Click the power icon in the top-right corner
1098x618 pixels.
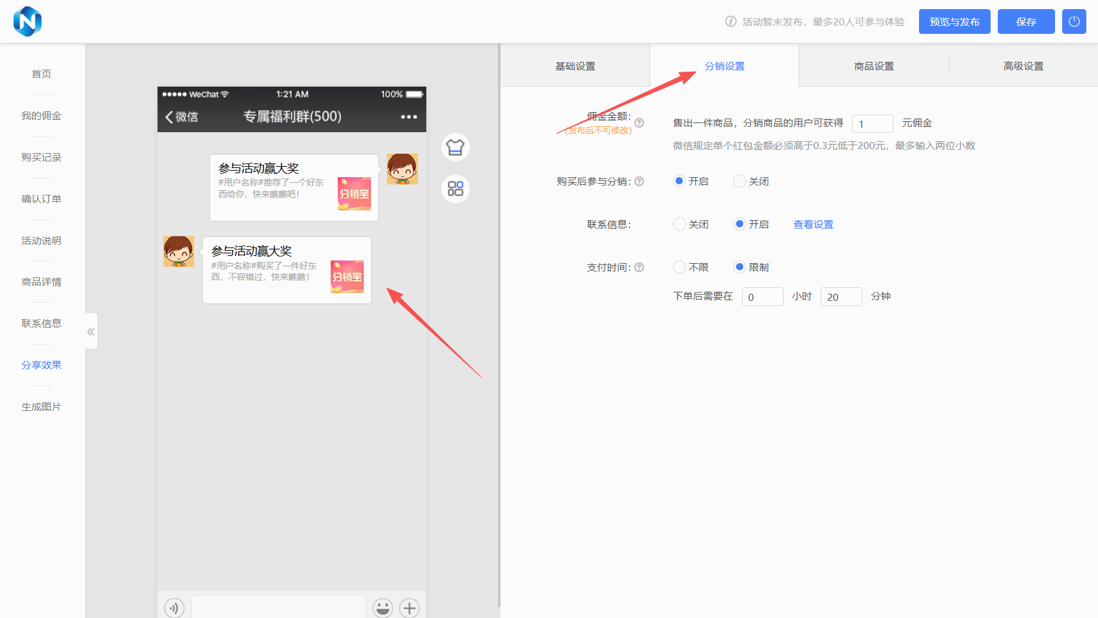[1073, 21]
